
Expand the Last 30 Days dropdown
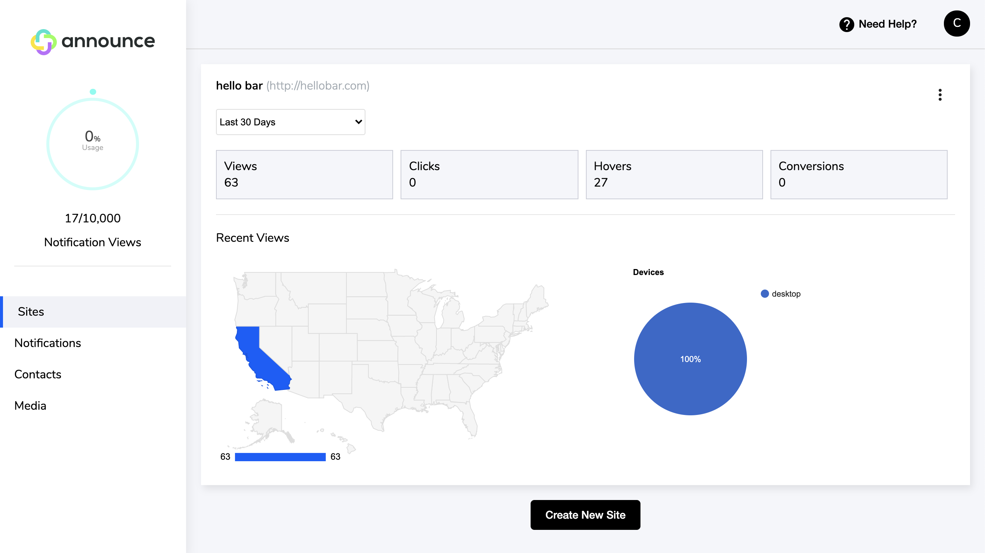click(x=290, y=122)
